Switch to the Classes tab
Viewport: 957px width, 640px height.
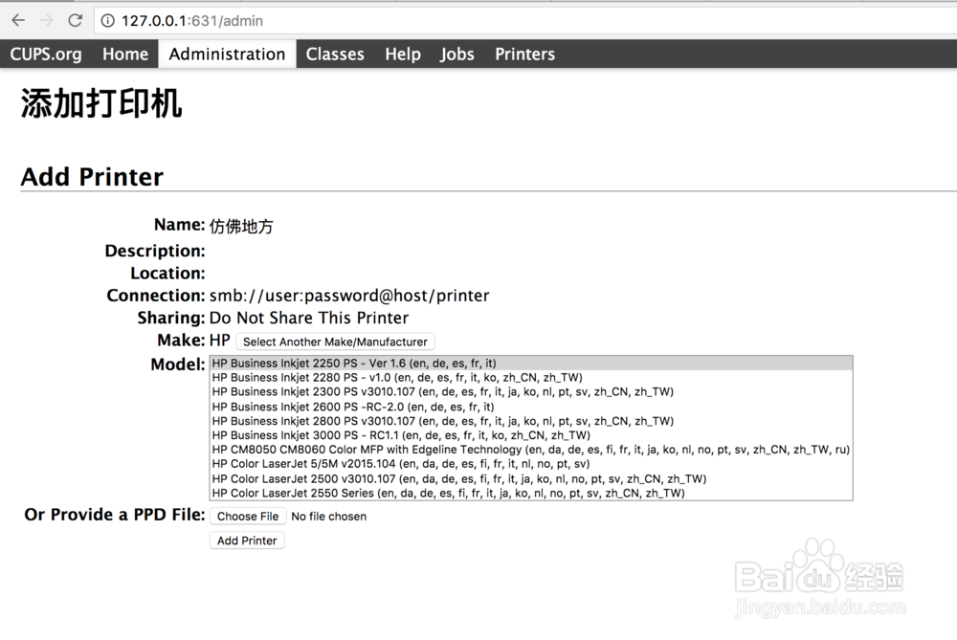[x=335, y=55]
